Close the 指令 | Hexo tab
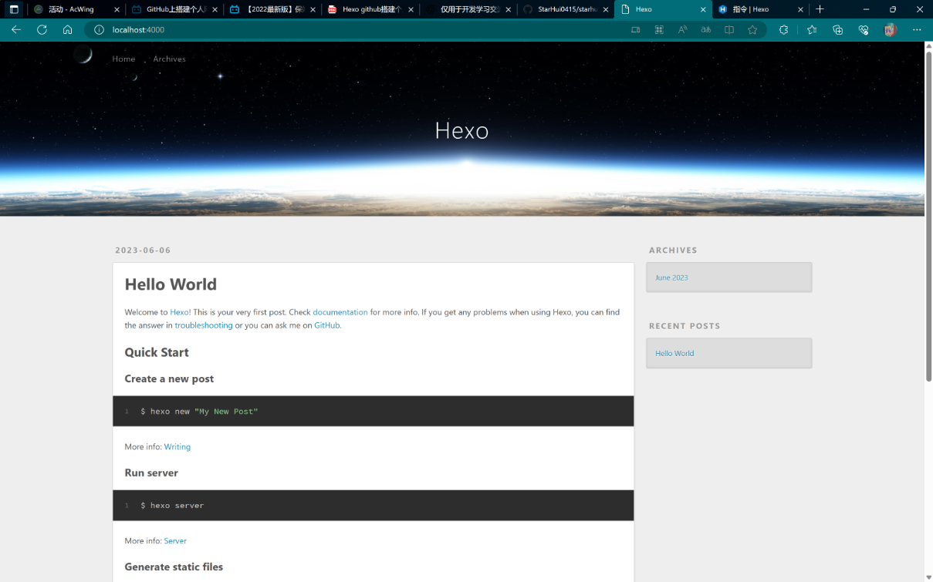Image resolution: width=933 pixels, height=582 pixels. (802, 9)
